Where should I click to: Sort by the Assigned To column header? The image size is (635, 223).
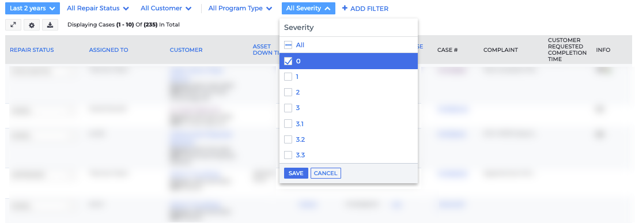108,50
